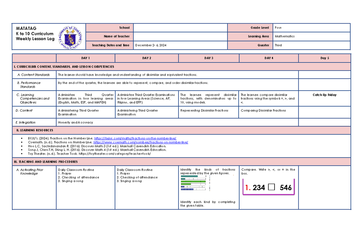Screen dimensions: 362x237
Task: Select the Honesty and Accuracy text
Action: click(75, 123)
